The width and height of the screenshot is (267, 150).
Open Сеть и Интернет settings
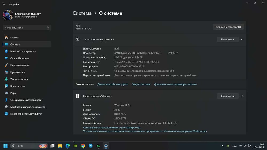27,58
